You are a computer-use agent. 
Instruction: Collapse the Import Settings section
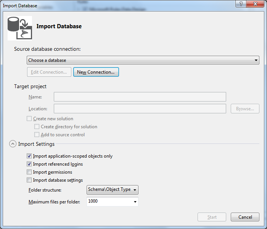tap(13, 144)
